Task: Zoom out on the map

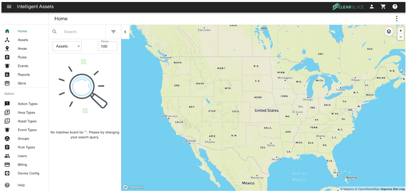Action: 401,37
